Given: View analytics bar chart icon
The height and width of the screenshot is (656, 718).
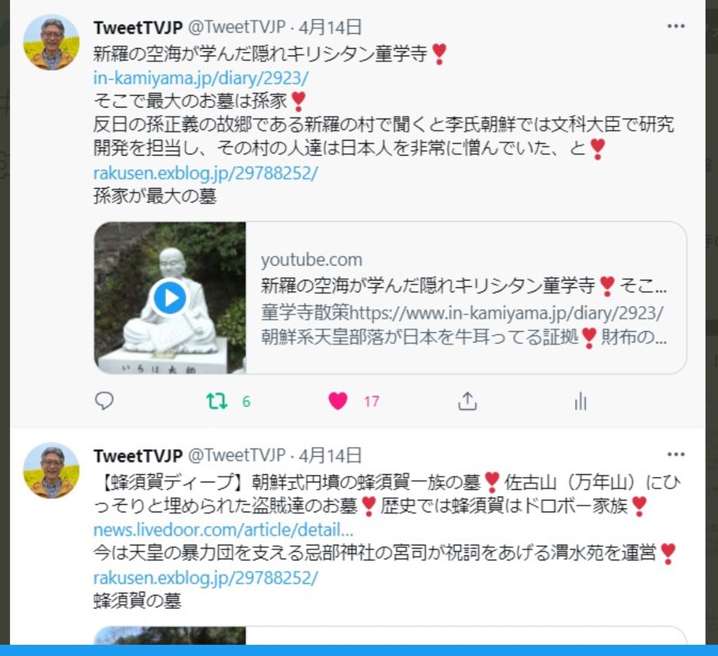Looking at the screenshot, I should coord(580,401).
